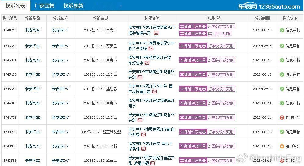Click 灯罩裂纹或变形 tag in row 1745881
The image size is (304, 166).
click(x=221, y=60)
